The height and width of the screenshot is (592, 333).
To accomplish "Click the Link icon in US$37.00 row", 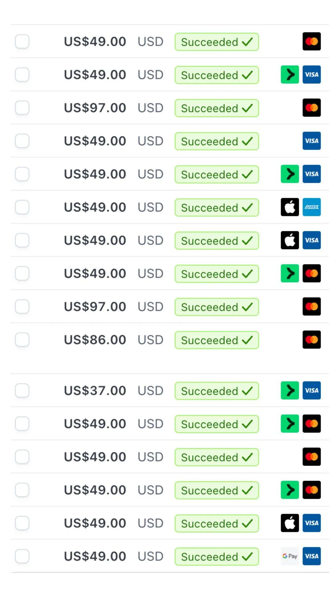I will [x=290, y=391].
